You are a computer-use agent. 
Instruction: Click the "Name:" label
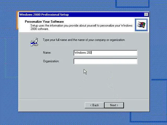coord(47,53)
